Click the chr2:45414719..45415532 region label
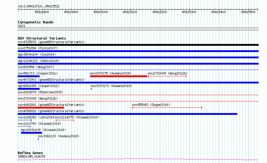This screenshot has height=163, width=267. 39,6
